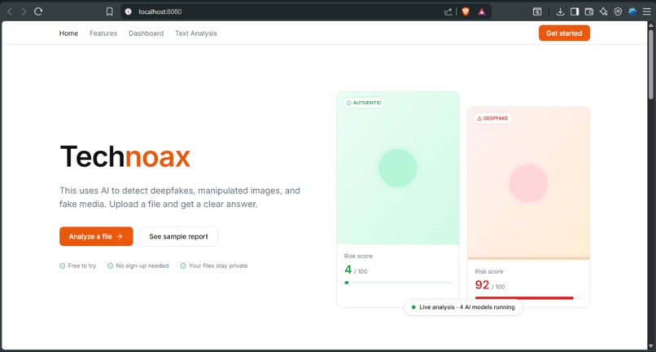Viewport: 656px width, 352px height.
Task: Click the check icon beside 'Free to try'
Action: (63, 266)
